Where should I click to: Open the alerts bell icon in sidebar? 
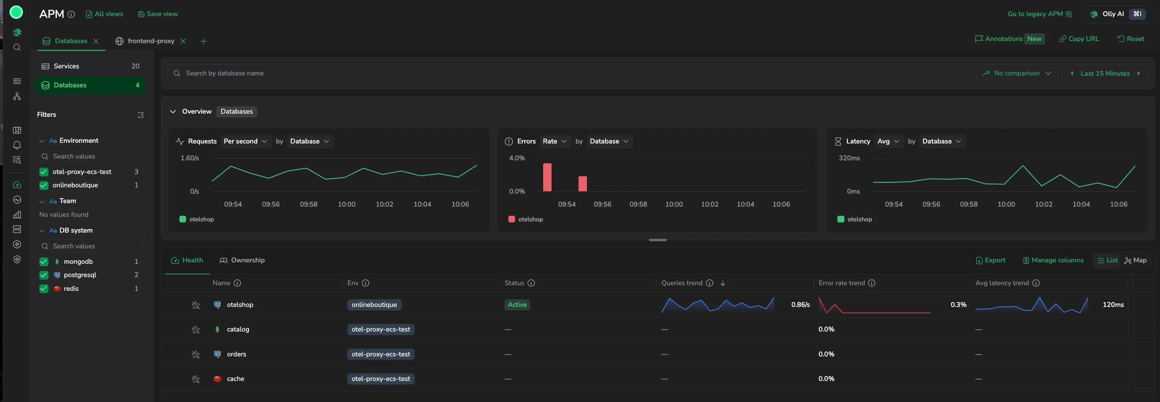click(x=17, y=145)
